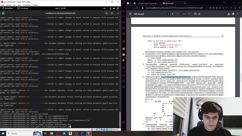Open the terminal hamburger menu
The width and height of the screenshot is (242, 136).
point(112,13)
